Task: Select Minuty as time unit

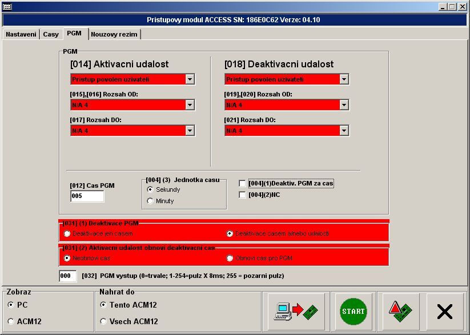Action: [151, 201]
